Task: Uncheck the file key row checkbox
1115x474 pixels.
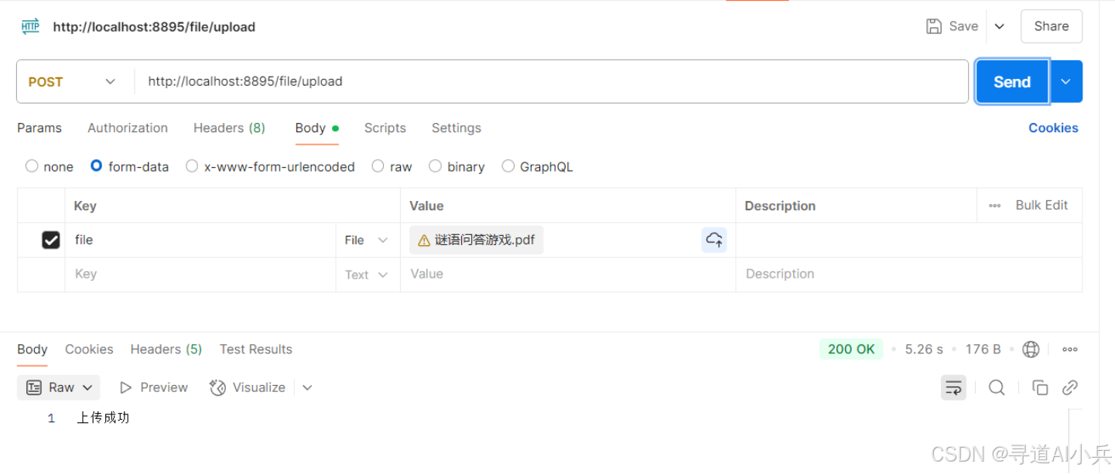Action: point(50,240)
